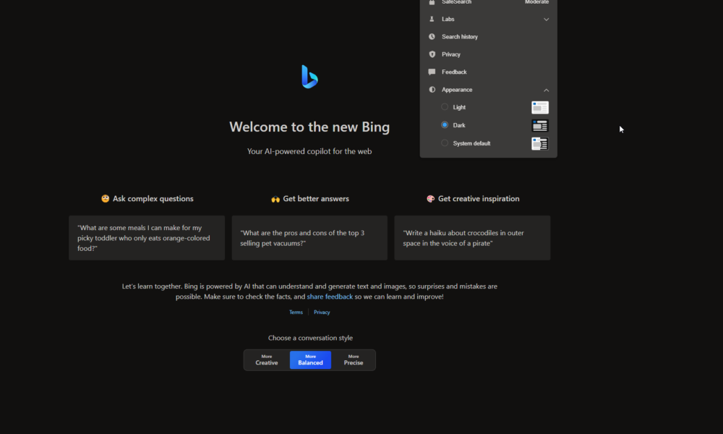723x434 pixels.
Task: Click the Appearance half-circle icon
Action: coord(432,90)
